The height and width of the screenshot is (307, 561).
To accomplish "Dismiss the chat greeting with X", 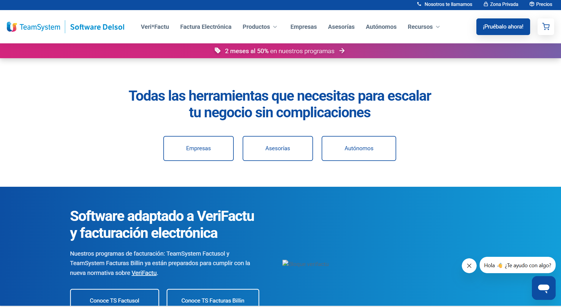I will pyautogui.click(x=469, y=266).
